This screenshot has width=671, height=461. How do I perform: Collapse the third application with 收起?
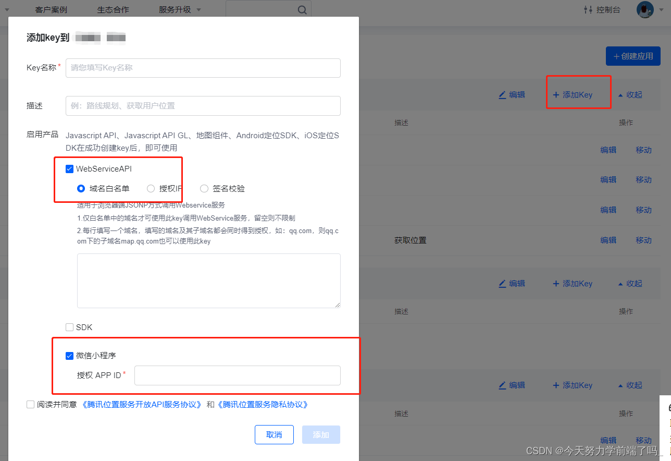coord(630,385)
